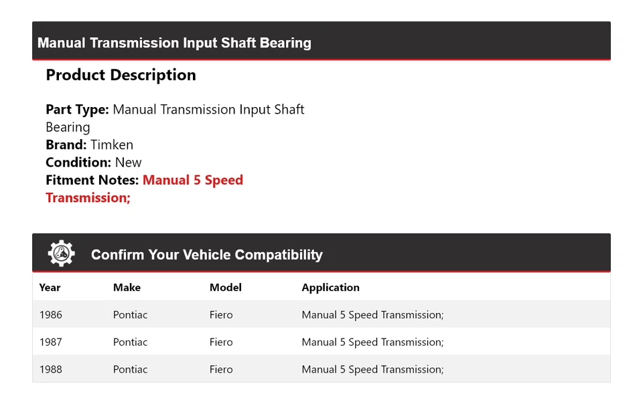Click the Model column header

[x=226, y=288]
